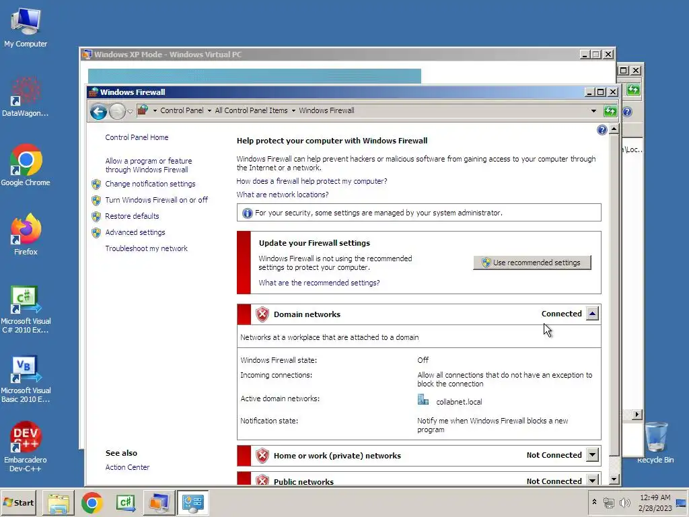Open Embarcadero Dev-C++ desktop shortcut
Image resolution: width=689 pixels, height=517 pixels.
point(26,447)
